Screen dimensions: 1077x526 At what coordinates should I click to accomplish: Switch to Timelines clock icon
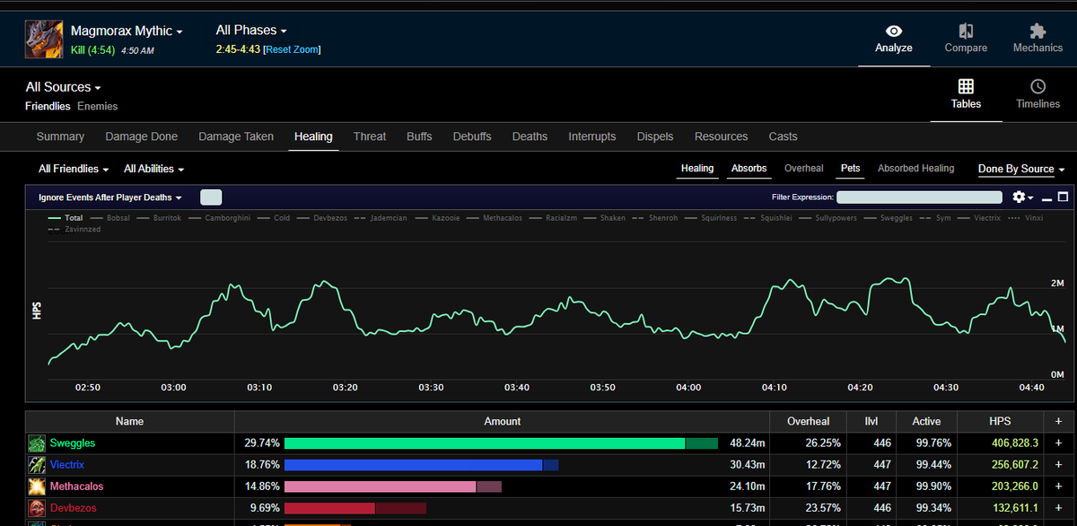pos(1038,86)
